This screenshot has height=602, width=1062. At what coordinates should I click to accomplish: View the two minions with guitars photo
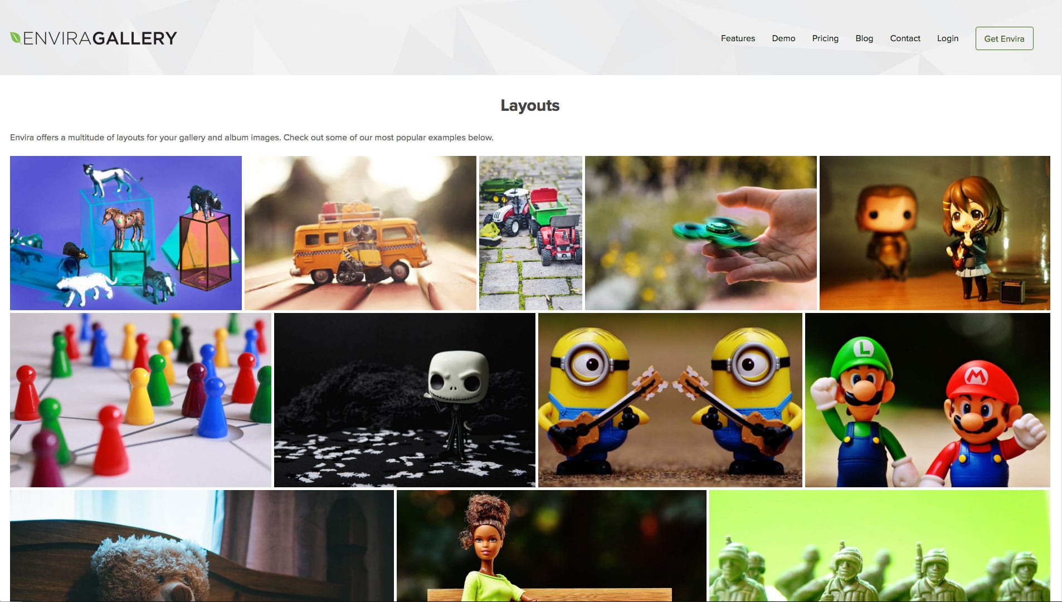pyautogui.click(x=670, y=400)
